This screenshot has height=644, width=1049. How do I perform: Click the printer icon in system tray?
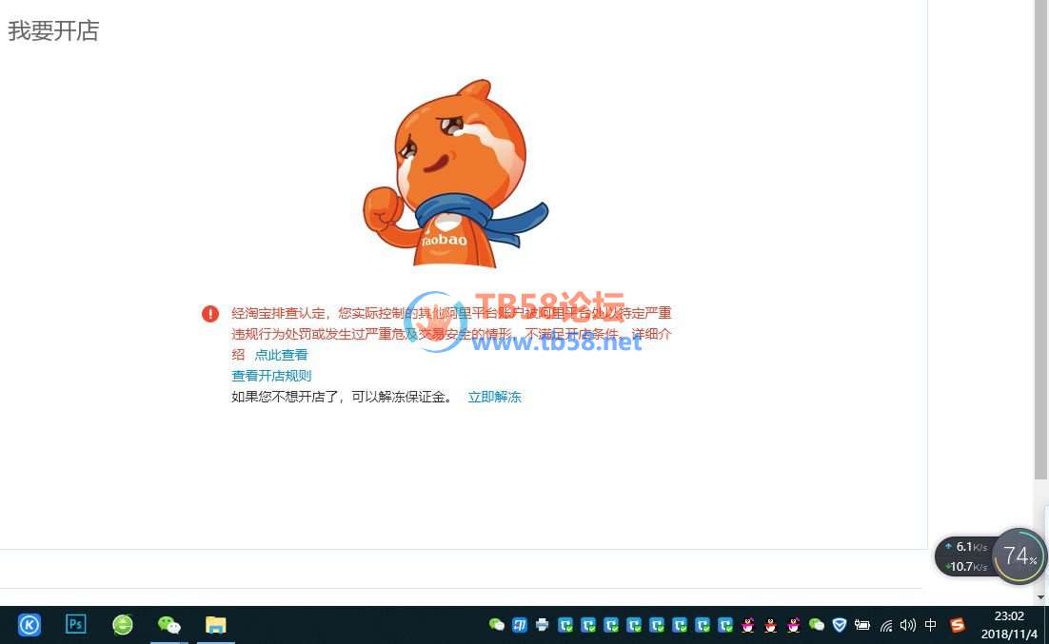click(x=543, y=625)
